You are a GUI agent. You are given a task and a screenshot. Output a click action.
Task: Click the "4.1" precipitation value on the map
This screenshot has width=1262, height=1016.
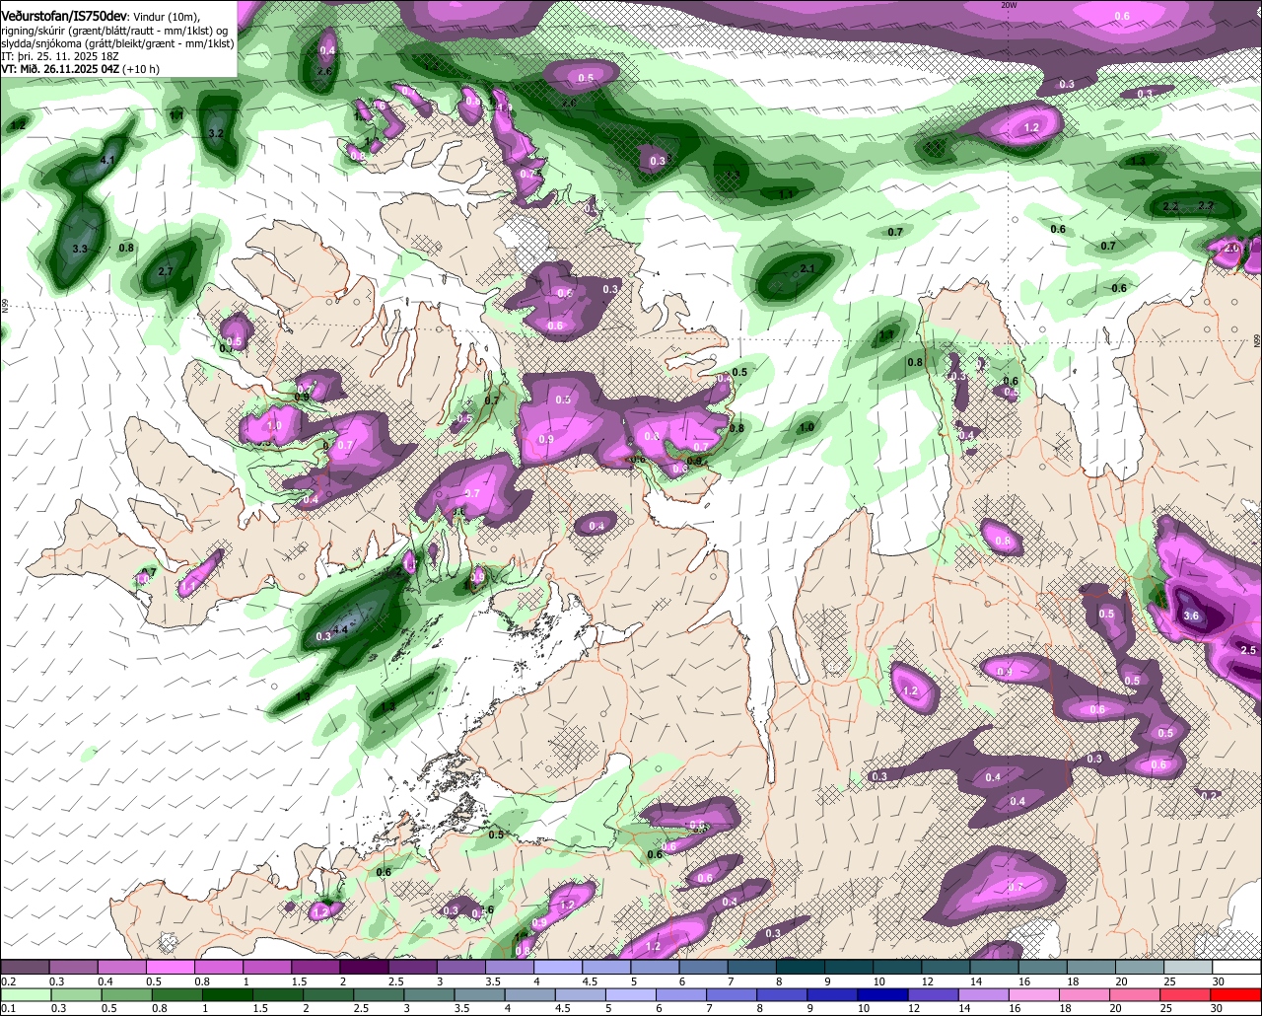pyautogui.click(x=107, y=160)
